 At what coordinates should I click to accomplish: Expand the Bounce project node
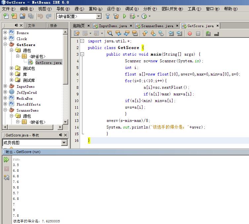click(5, 32)
